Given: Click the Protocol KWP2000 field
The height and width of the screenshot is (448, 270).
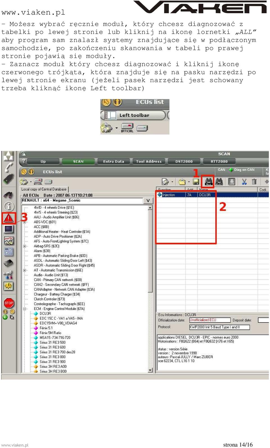Looking at the screenshot, I should 219,327.
